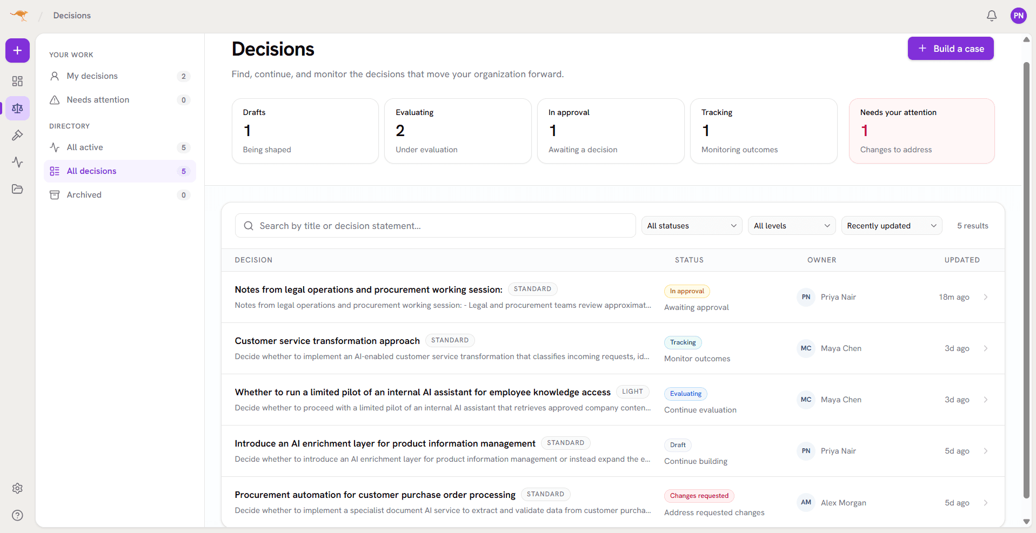Click scrollbar up arrow

click(x=1026, y=39)
